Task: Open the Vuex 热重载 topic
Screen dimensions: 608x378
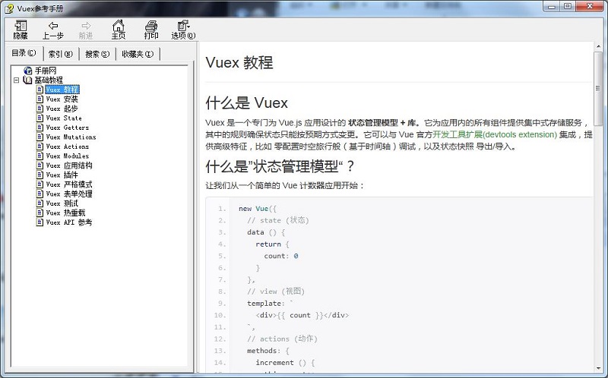Action: 65,213
